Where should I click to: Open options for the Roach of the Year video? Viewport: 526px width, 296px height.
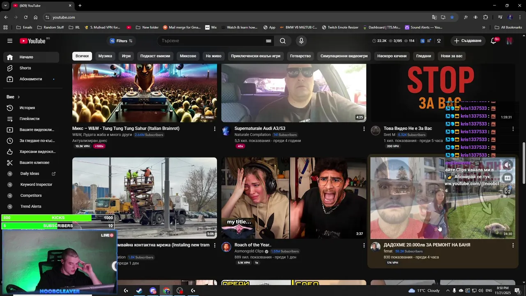pos(364,245)
